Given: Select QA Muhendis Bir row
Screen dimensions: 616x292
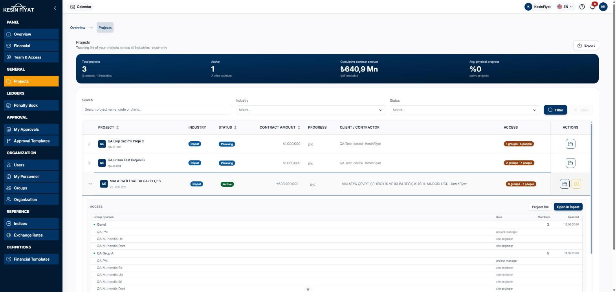Looking at the screenshot, I should (336, 268).
